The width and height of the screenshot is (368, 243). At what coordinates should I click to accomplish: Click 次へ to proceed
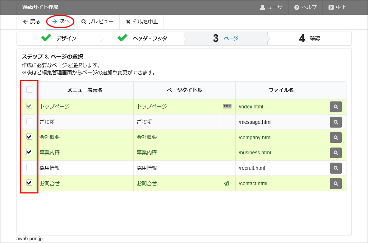pos(61,22)
